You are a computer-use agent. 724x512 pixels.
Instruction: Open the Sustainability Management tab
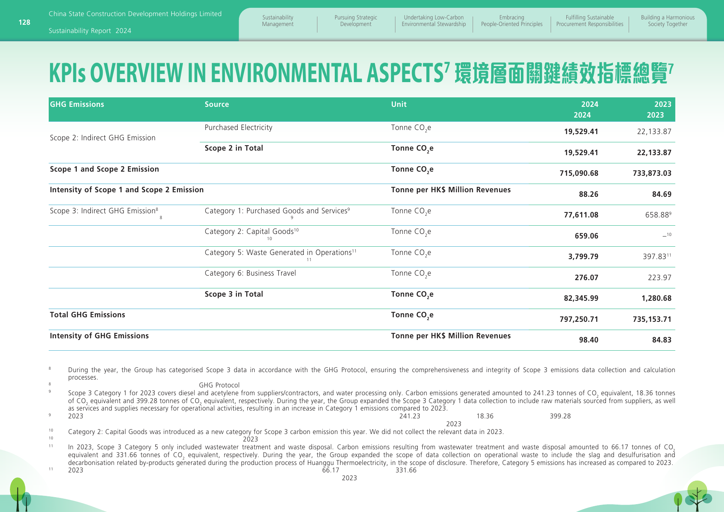pos(278,21)
